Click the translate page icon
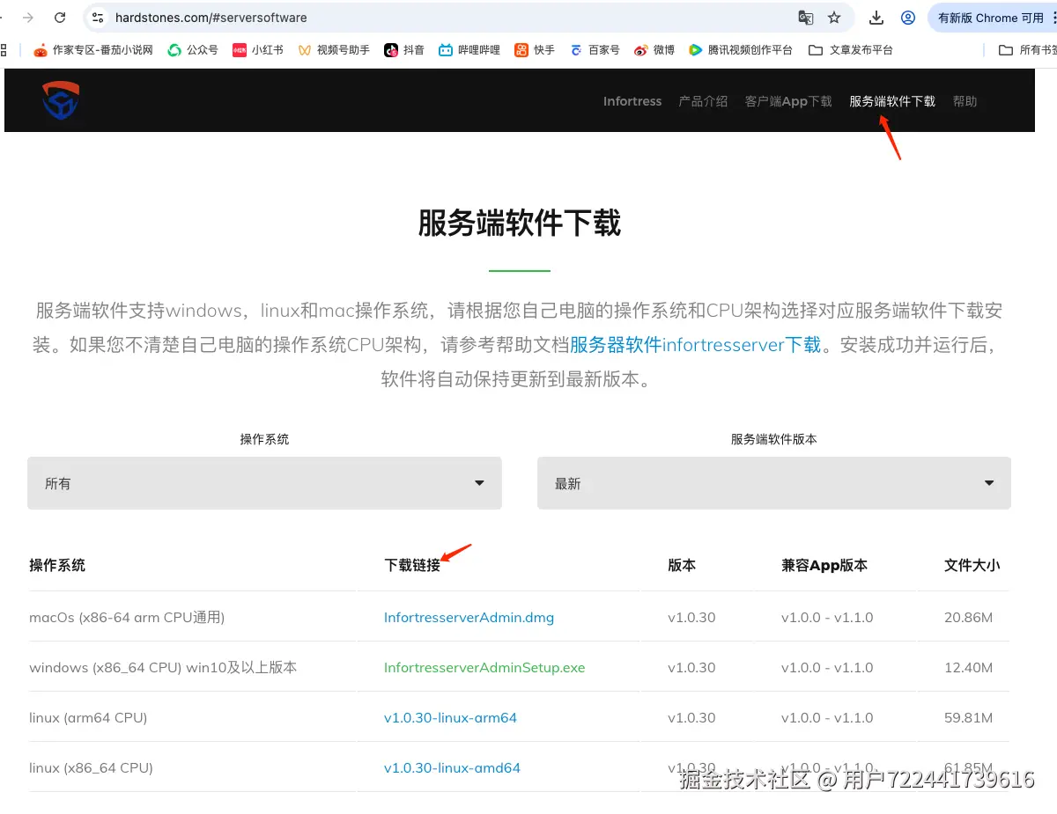The width and height of the screenshot is (1057, 814). (805, 18)
